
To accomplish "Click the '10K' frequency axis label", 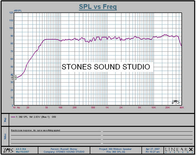I will (x=154, y=108).
